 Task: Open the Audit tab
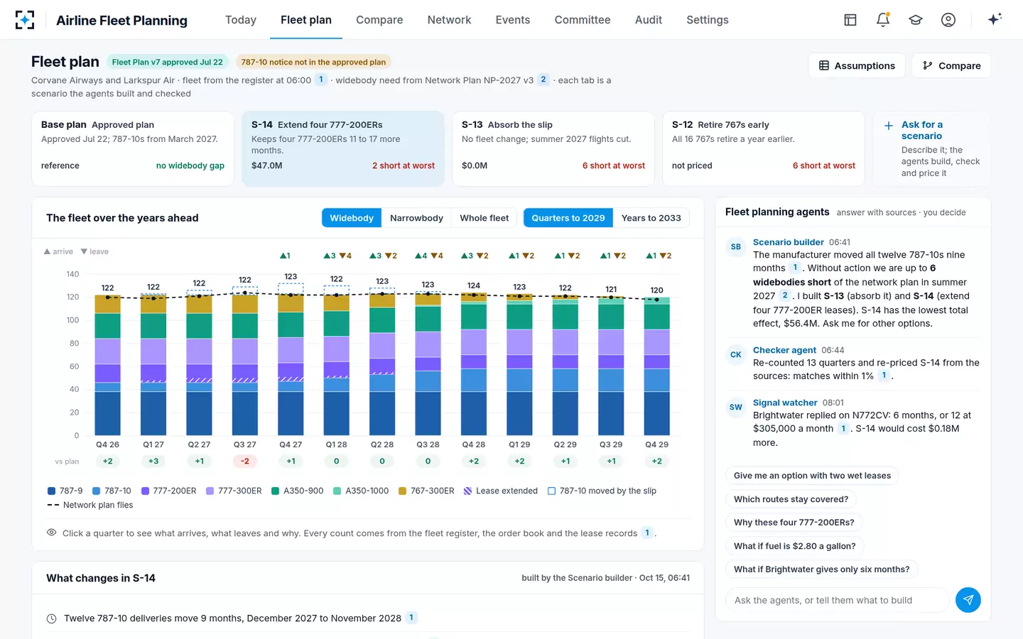click(649, 20)
